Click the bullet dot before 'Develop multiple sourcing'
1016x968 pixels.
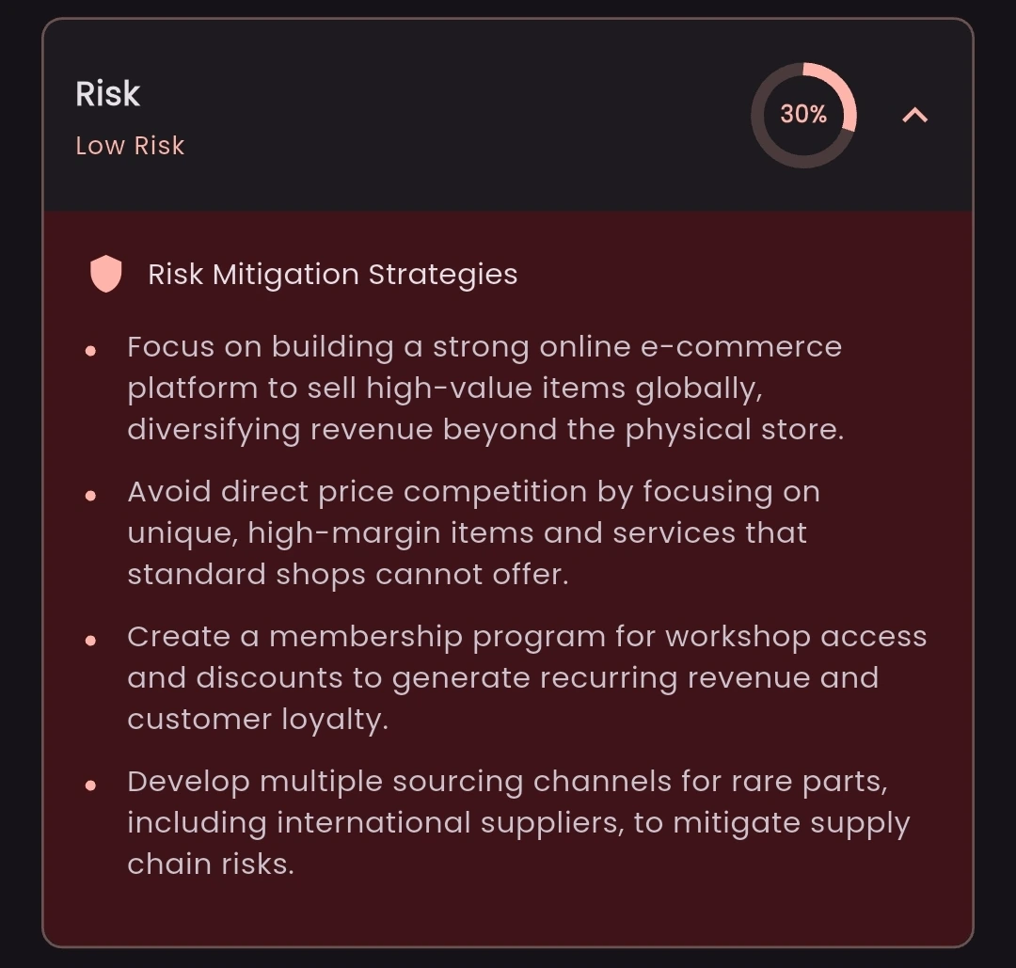pos(90,786)
